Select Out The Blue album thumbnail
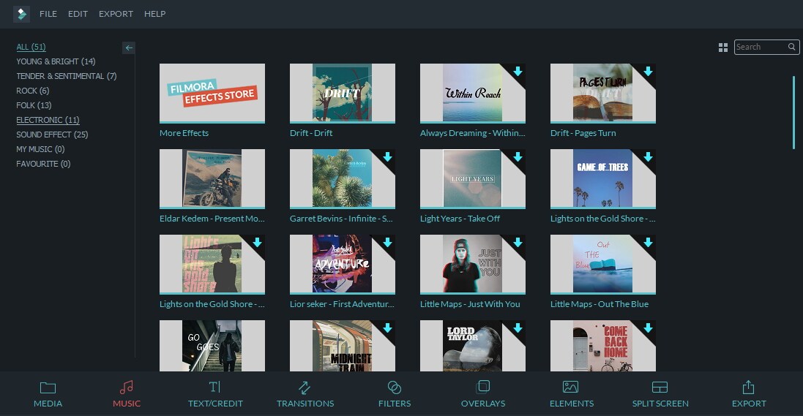Image resolution: width=803 pixels, height=416 pixels. (x=602, y=264)
